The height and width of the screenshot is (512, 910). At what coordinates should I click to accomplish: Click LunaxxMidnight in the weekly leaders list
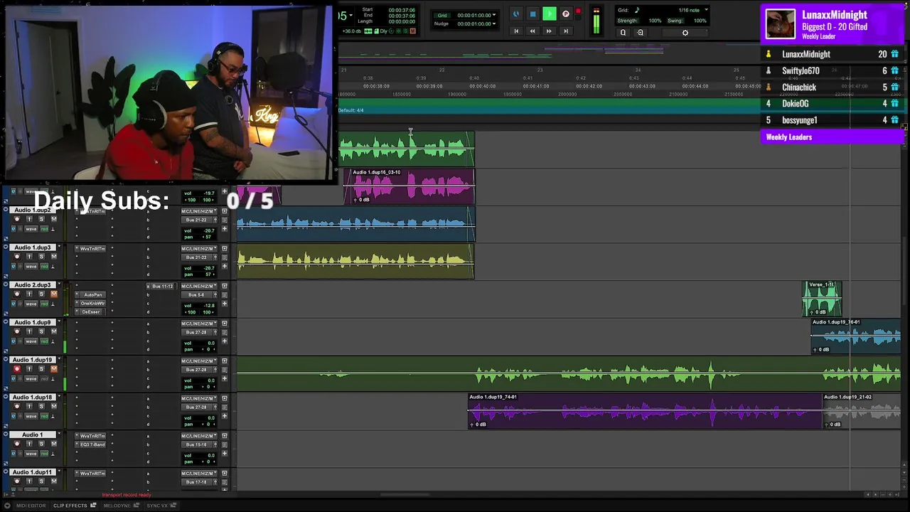pyautogui.click(x=806, y=54)
